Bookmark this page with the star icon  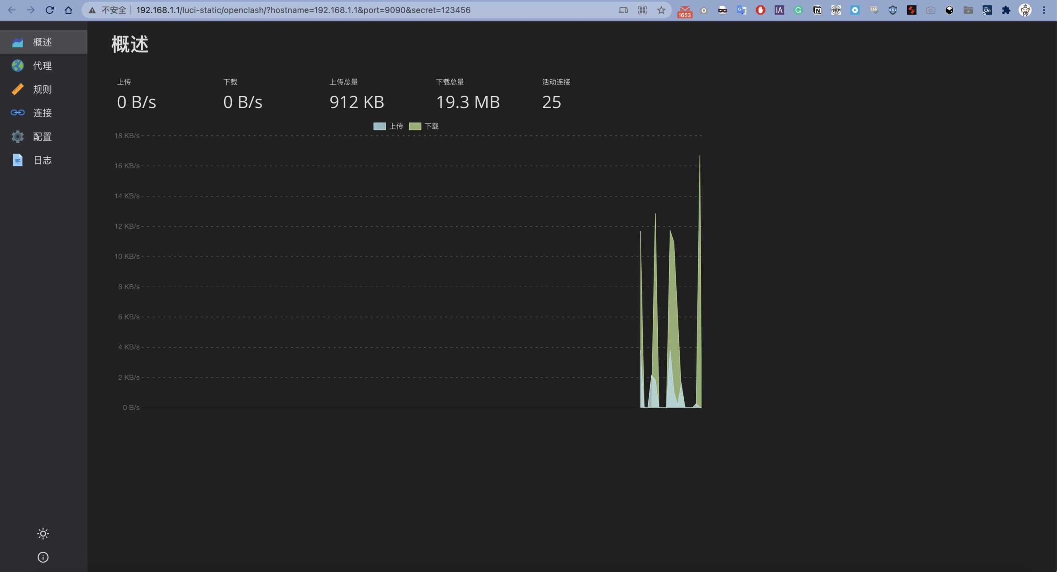[661, 10]
